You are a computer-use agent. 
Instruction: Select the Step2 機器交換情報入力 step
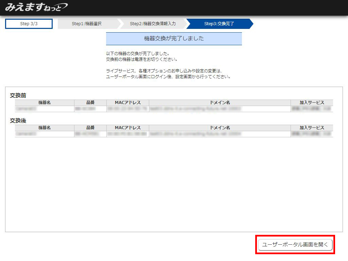tap(153, 24)
